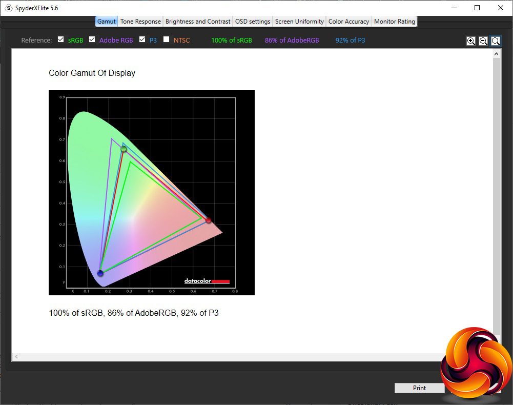Click the datacolor logo in the chart
Image resolution: width=513 pixels, height=405 pixels.
click(x=207, y=281)
